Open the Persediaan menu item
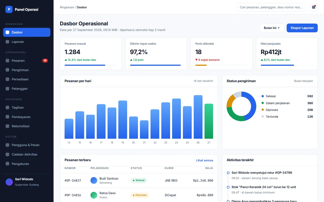The image size is (324, 202). click(27, 79)
